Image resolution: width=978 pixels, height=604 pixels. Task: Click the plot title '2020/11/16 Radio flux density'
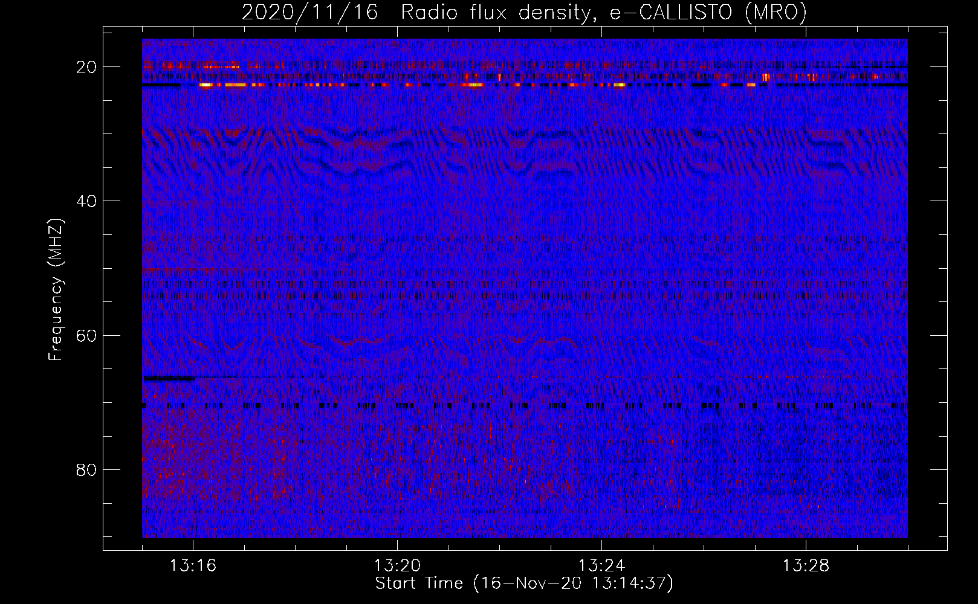tap(524, 12)
